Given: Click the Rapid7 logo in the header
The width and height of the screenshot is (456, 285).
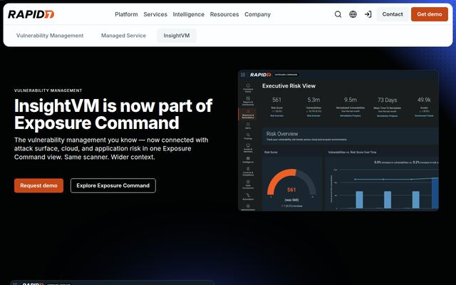Looking at the screenshot, I should (x=31, y=14).
